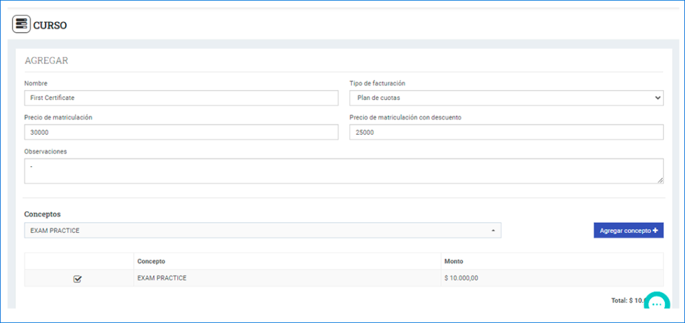The width and height of the screenshot is (685, 323).
Task: Click the plus icon on Agregar concepto
Action: pos(655,231)
